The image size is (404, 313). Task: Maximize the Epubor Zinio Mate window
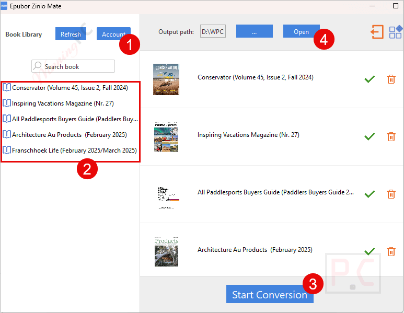tap(396, 6)
